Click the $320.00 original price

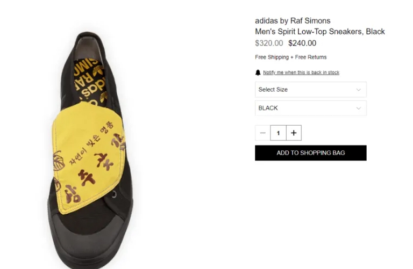(269, 43)
